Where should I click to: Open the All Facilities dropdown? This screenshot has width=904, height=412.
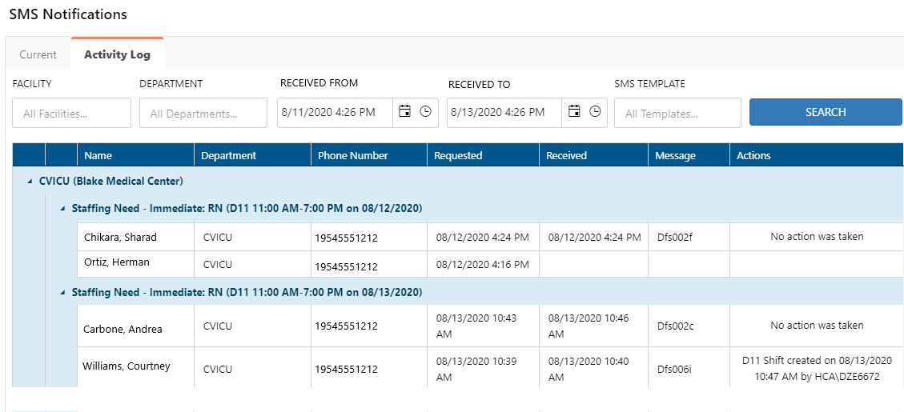pos(71,114)
